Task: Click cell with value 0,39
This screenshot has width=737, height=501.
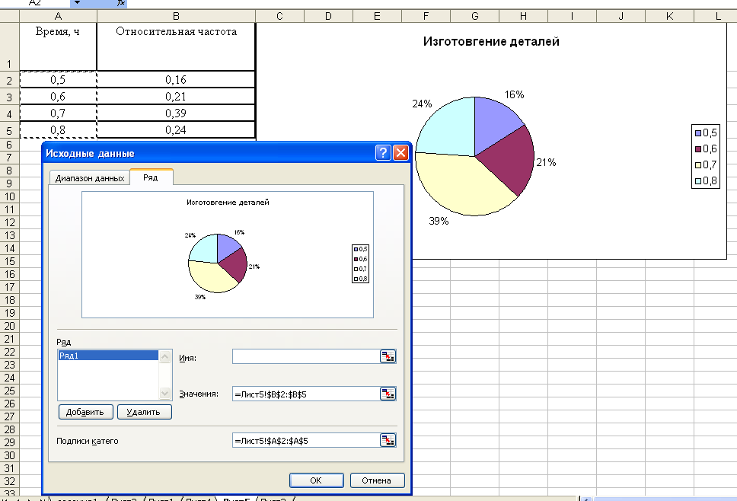Action: pos(177,113)
